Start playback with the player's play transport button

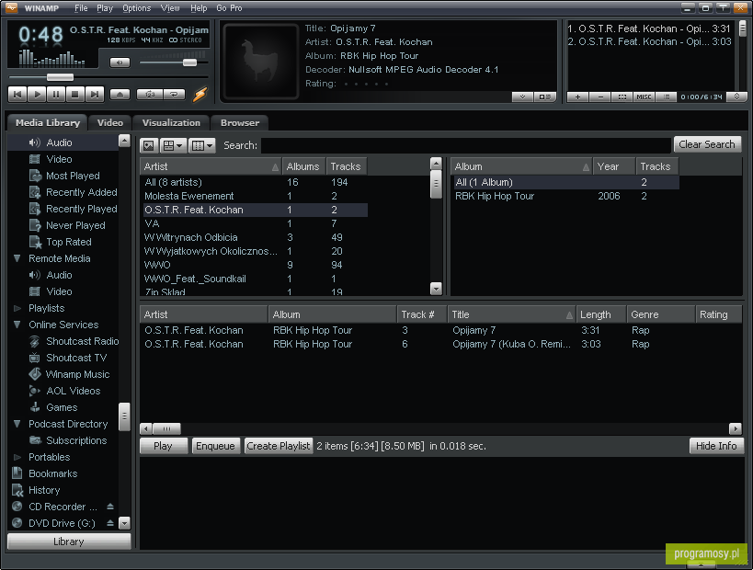(37, 94)
